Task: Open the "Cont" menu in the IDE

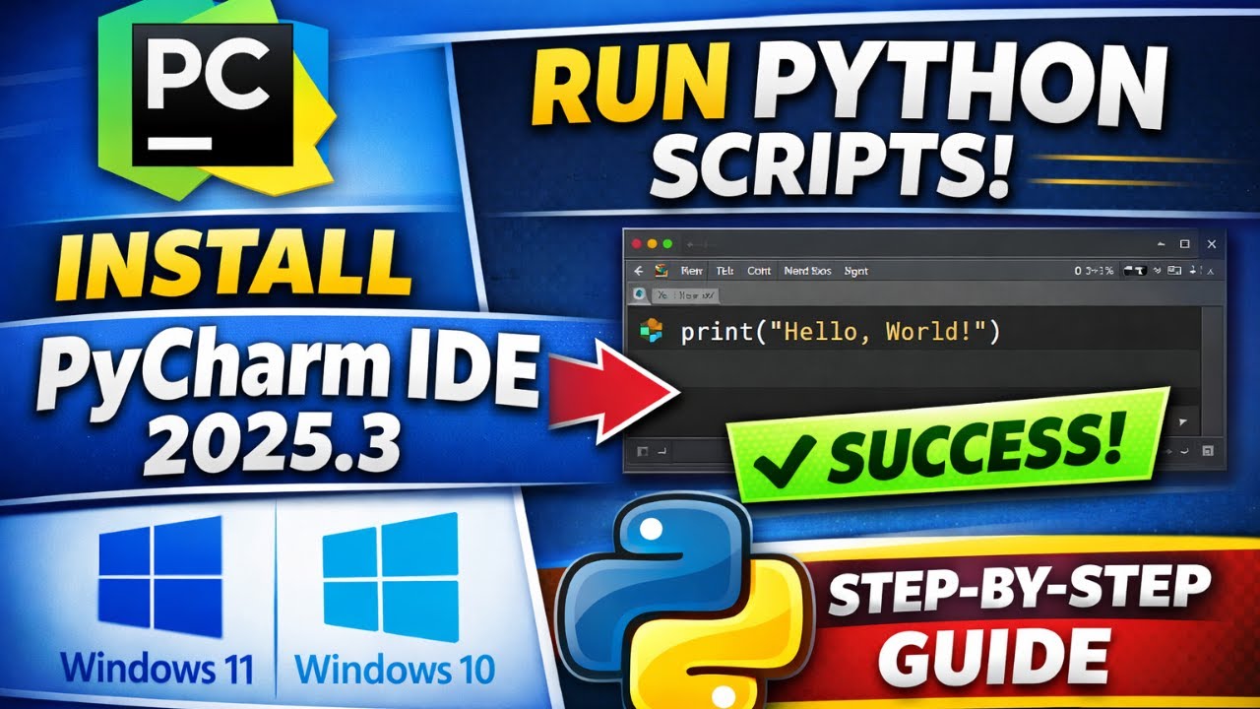Action: (759, 271)
